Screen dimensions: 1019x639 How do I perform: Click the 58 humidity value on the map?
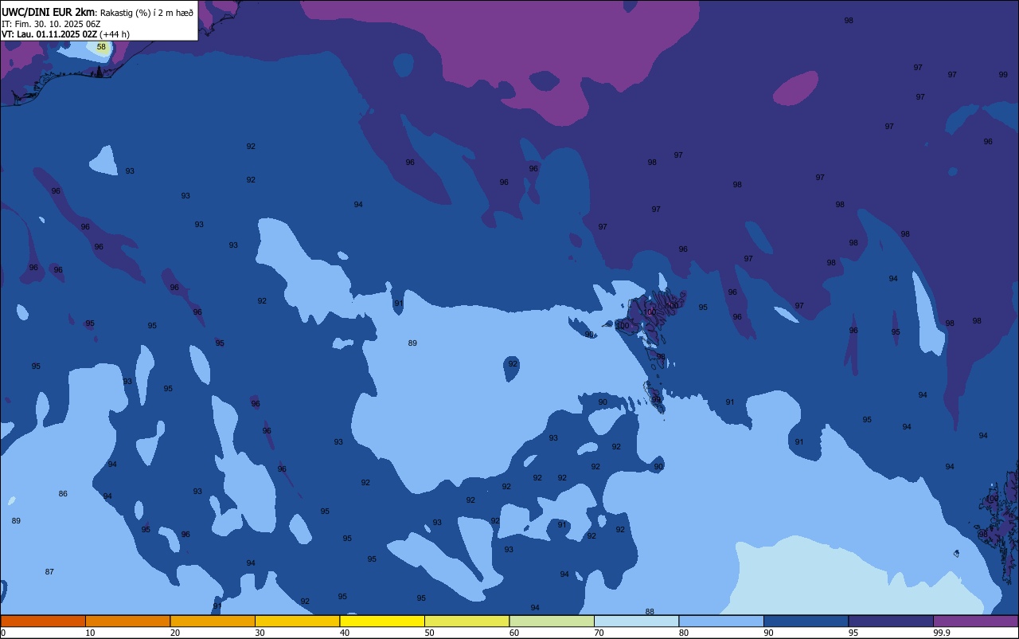[101, 47]
